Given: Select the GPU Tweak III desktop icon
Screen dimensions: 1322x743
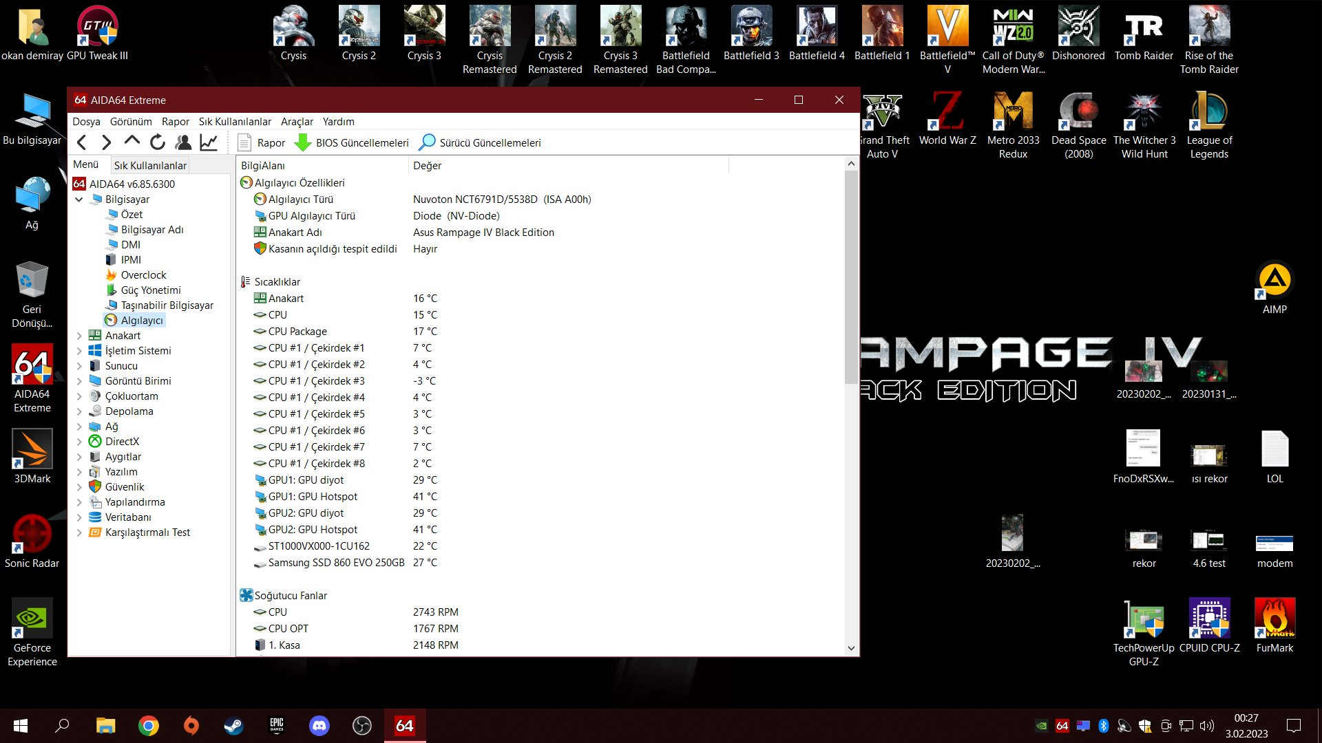Looking at the screenshot, I should [97, 34].
